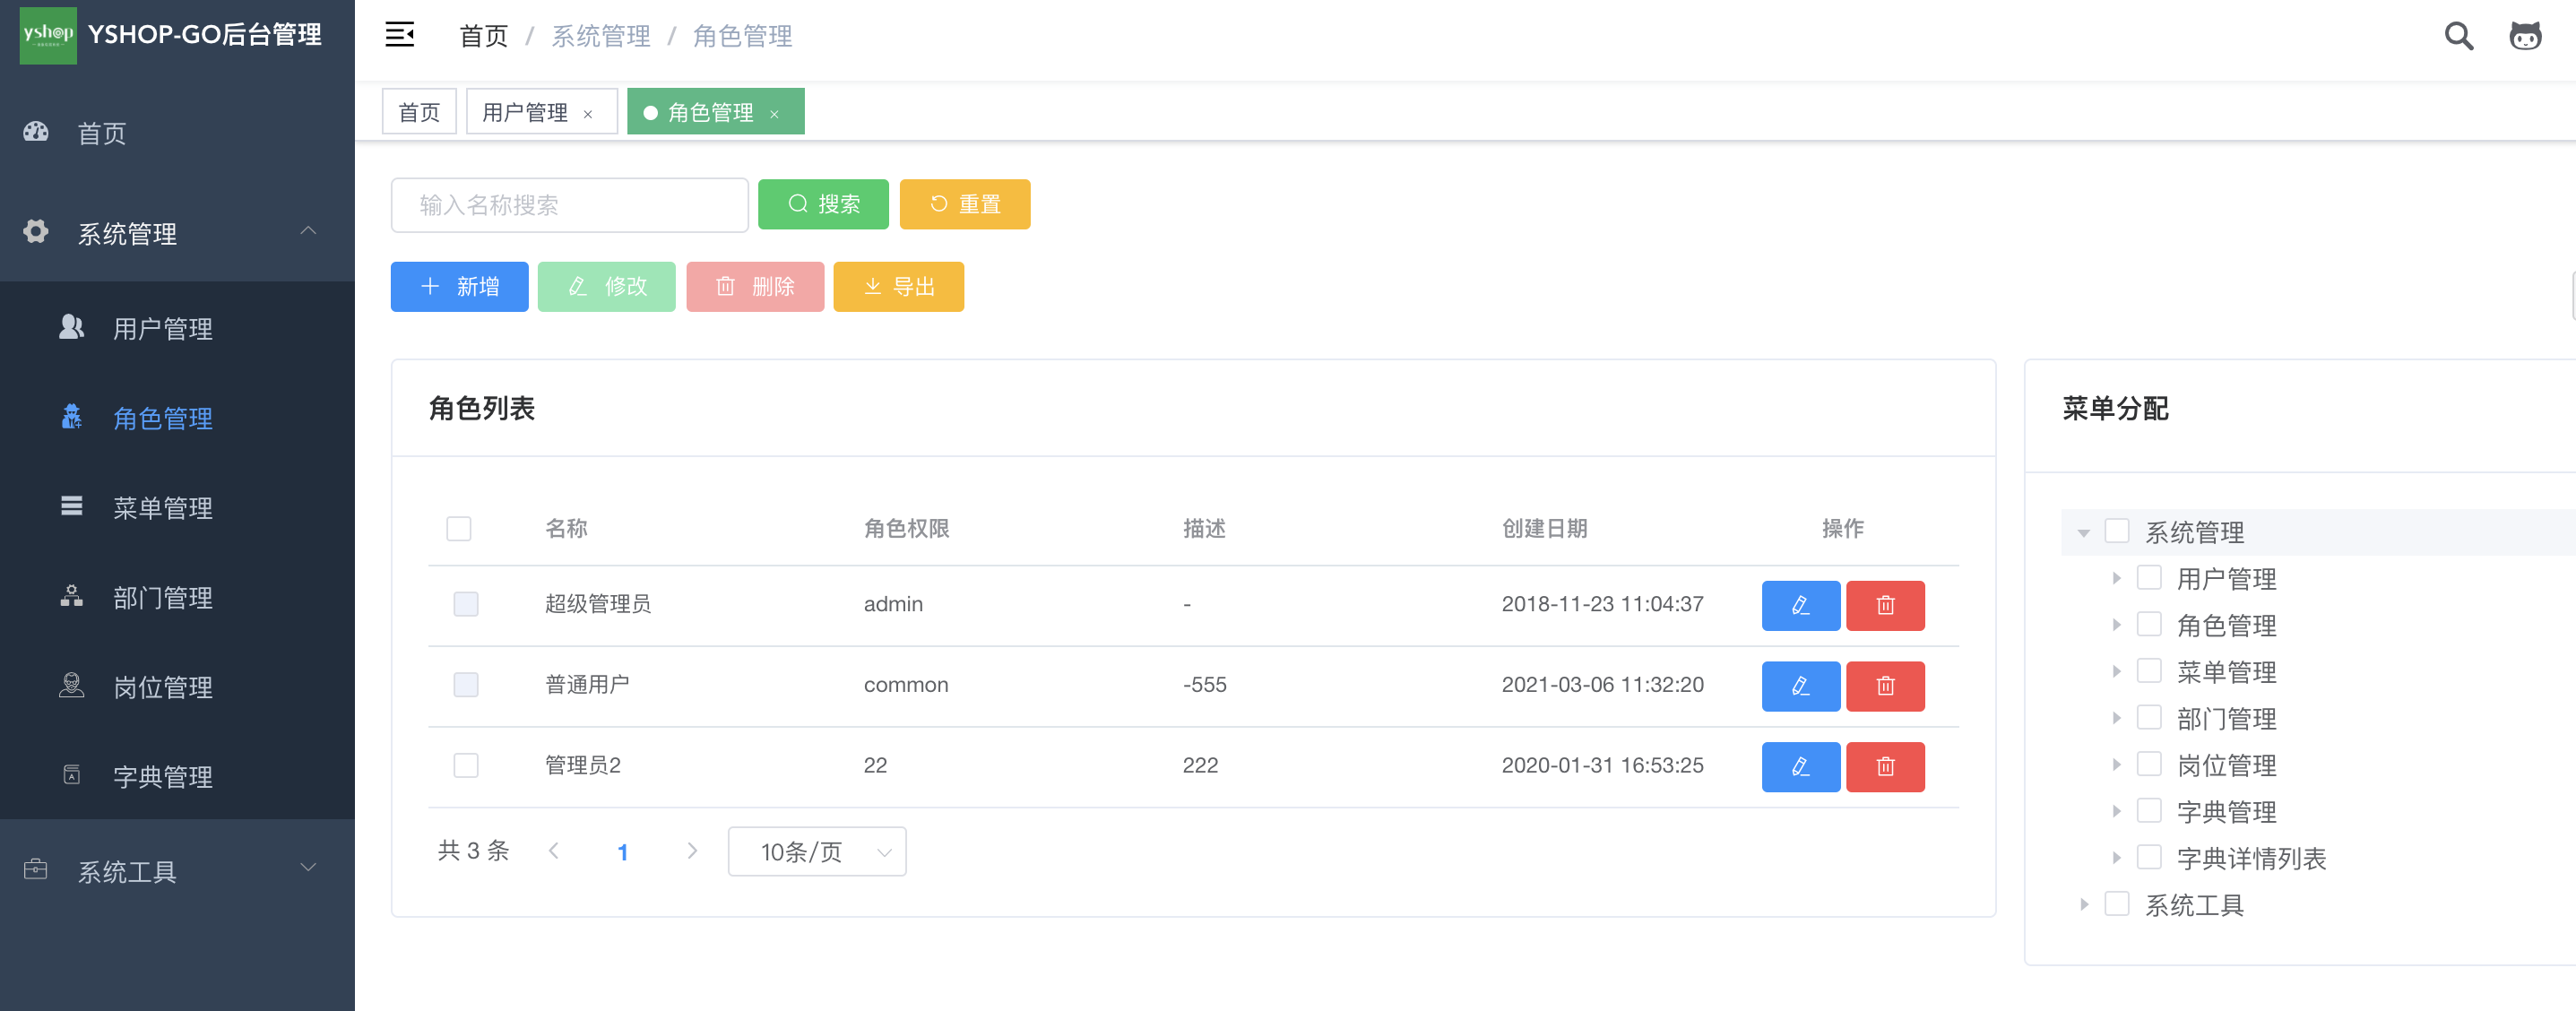This screenshot has width=2576, height=1011.
Task: Check 部门管理 in the menu tree
Action: [2148, 717]
